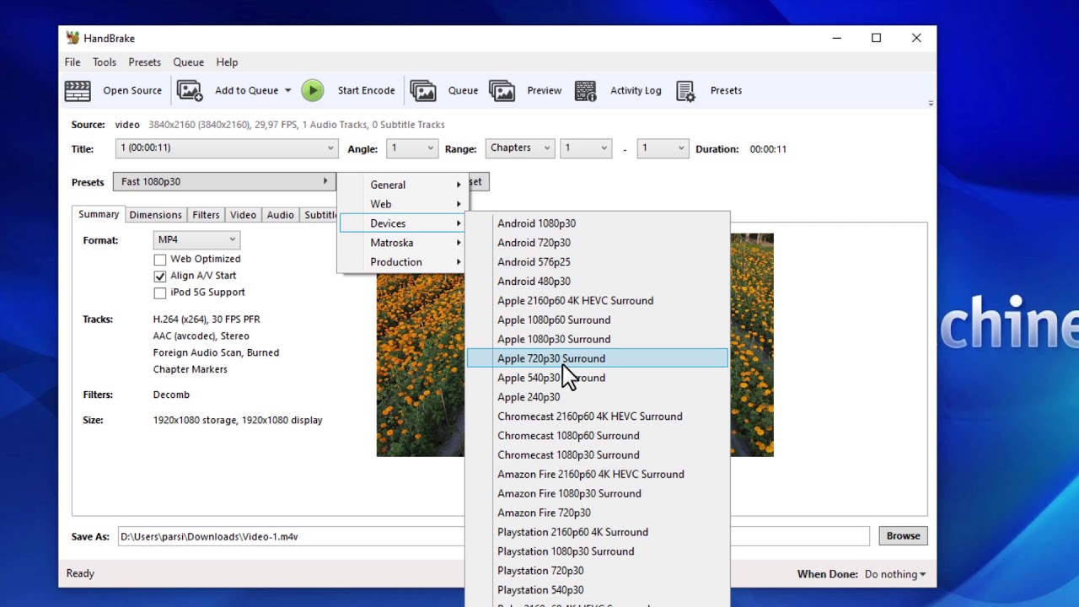Screen dimensions: 1079x607
Task: Open the Activity Log icon
Action: click(586, 90)
